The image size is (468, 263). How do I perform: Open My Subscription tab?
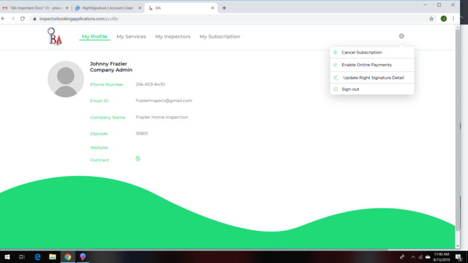point(219,37)
